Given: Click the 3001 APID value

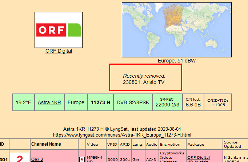Looking at the screenshot, I should tap(125, 159).
